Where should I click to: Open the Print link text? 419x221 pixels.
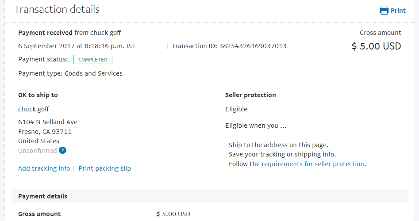[398, 11]
